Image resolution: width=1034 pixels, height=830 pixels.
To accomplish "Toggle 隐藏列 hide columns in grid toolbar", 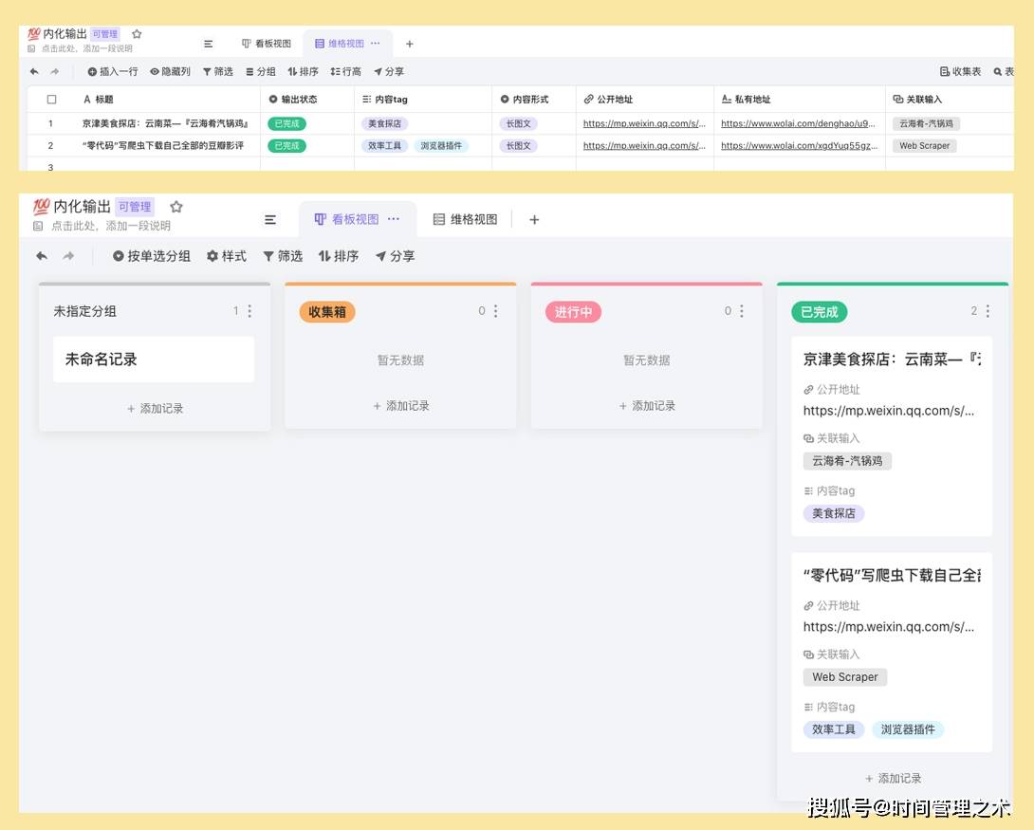I will coord(170,71).
